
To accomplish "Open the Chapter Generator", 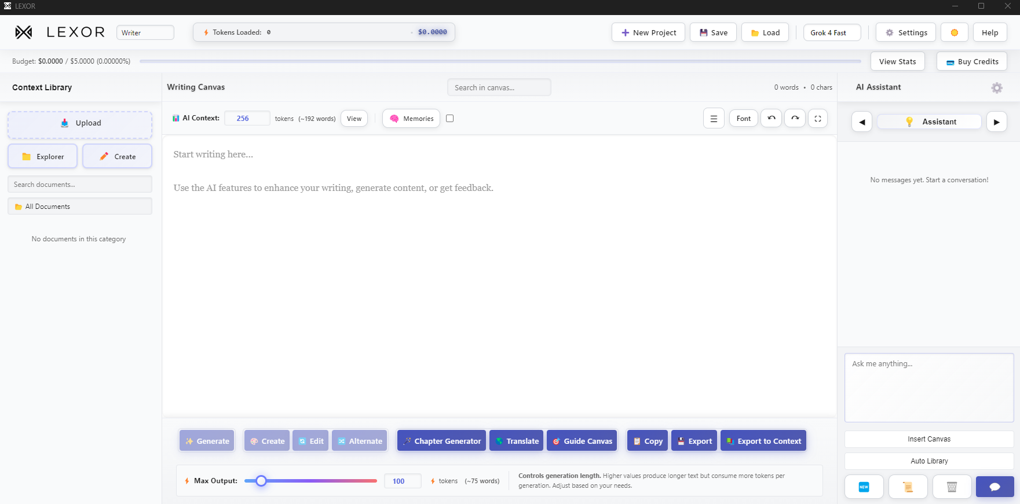I will pyautogui.click(x=442, y=441).
